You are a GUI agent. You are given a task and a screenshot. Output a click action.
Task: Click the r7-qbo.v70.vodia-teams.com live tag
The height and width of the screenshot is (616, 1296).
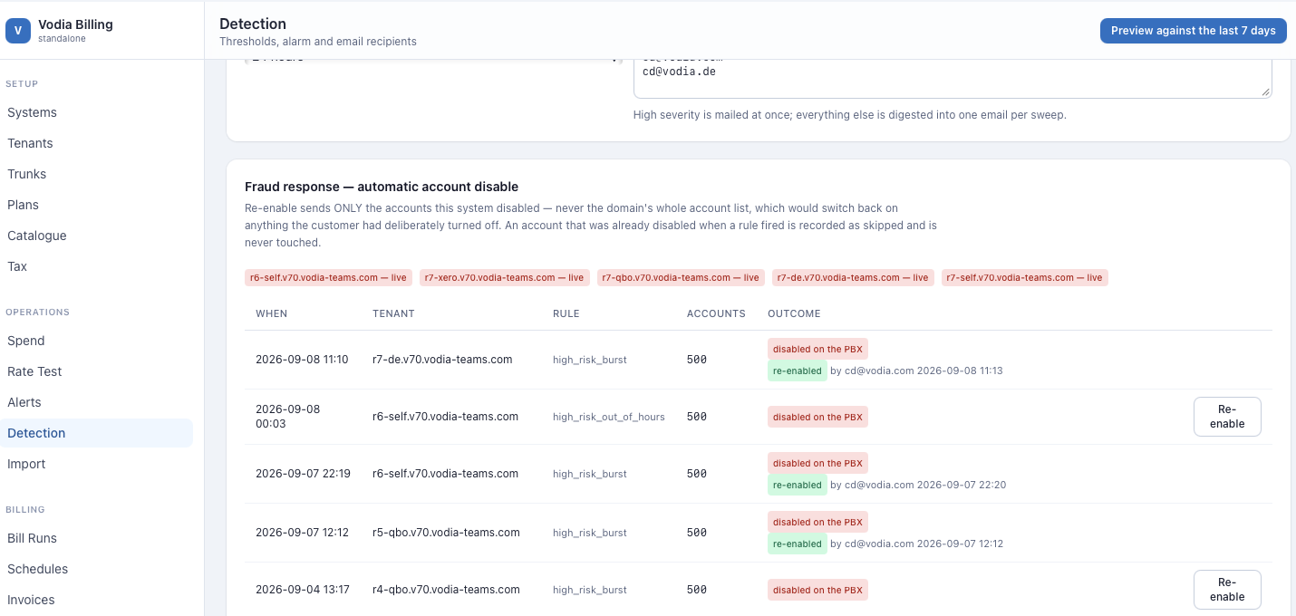click(x=681, y=278)
